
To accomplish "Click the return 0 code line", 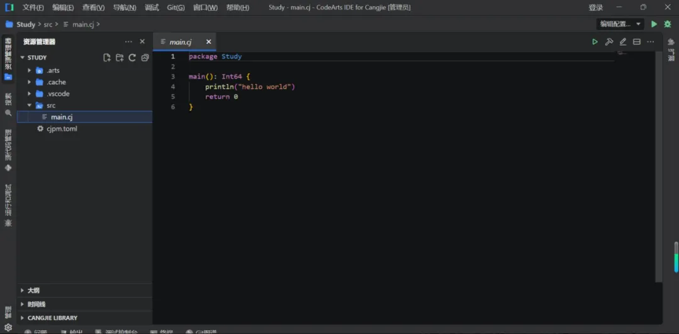I will click(221, 97).
